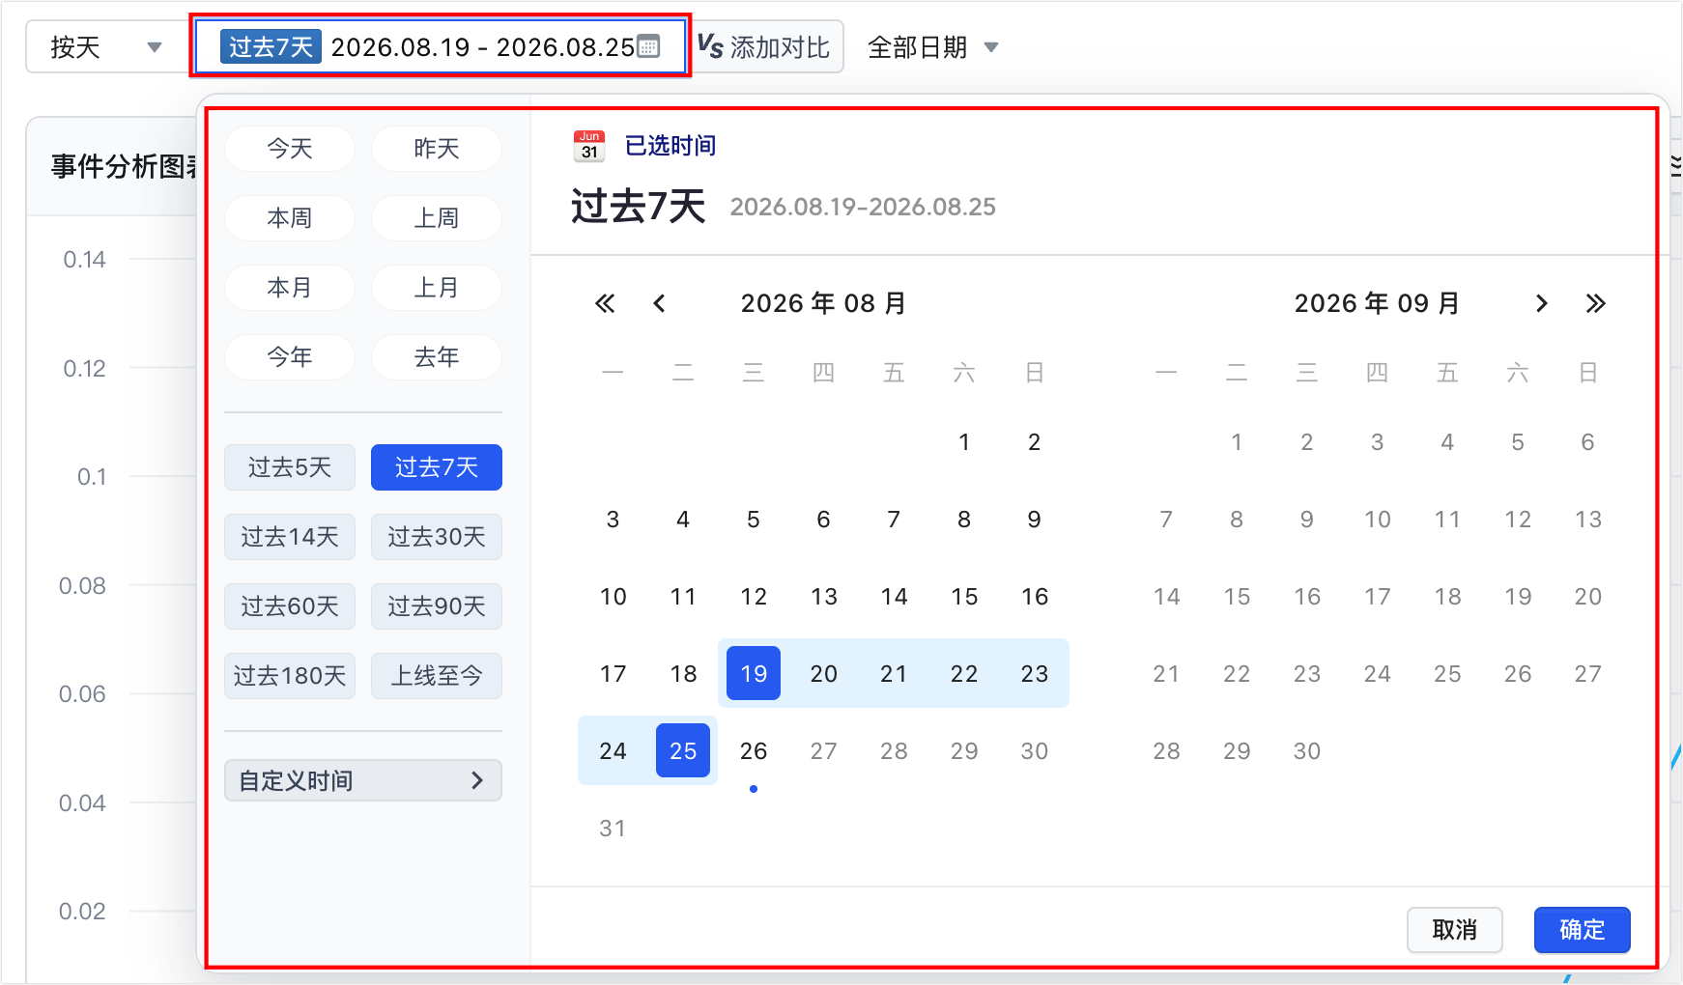Select August 22 in the calendar
1683x985 pixels.
[x=964, y=673]
